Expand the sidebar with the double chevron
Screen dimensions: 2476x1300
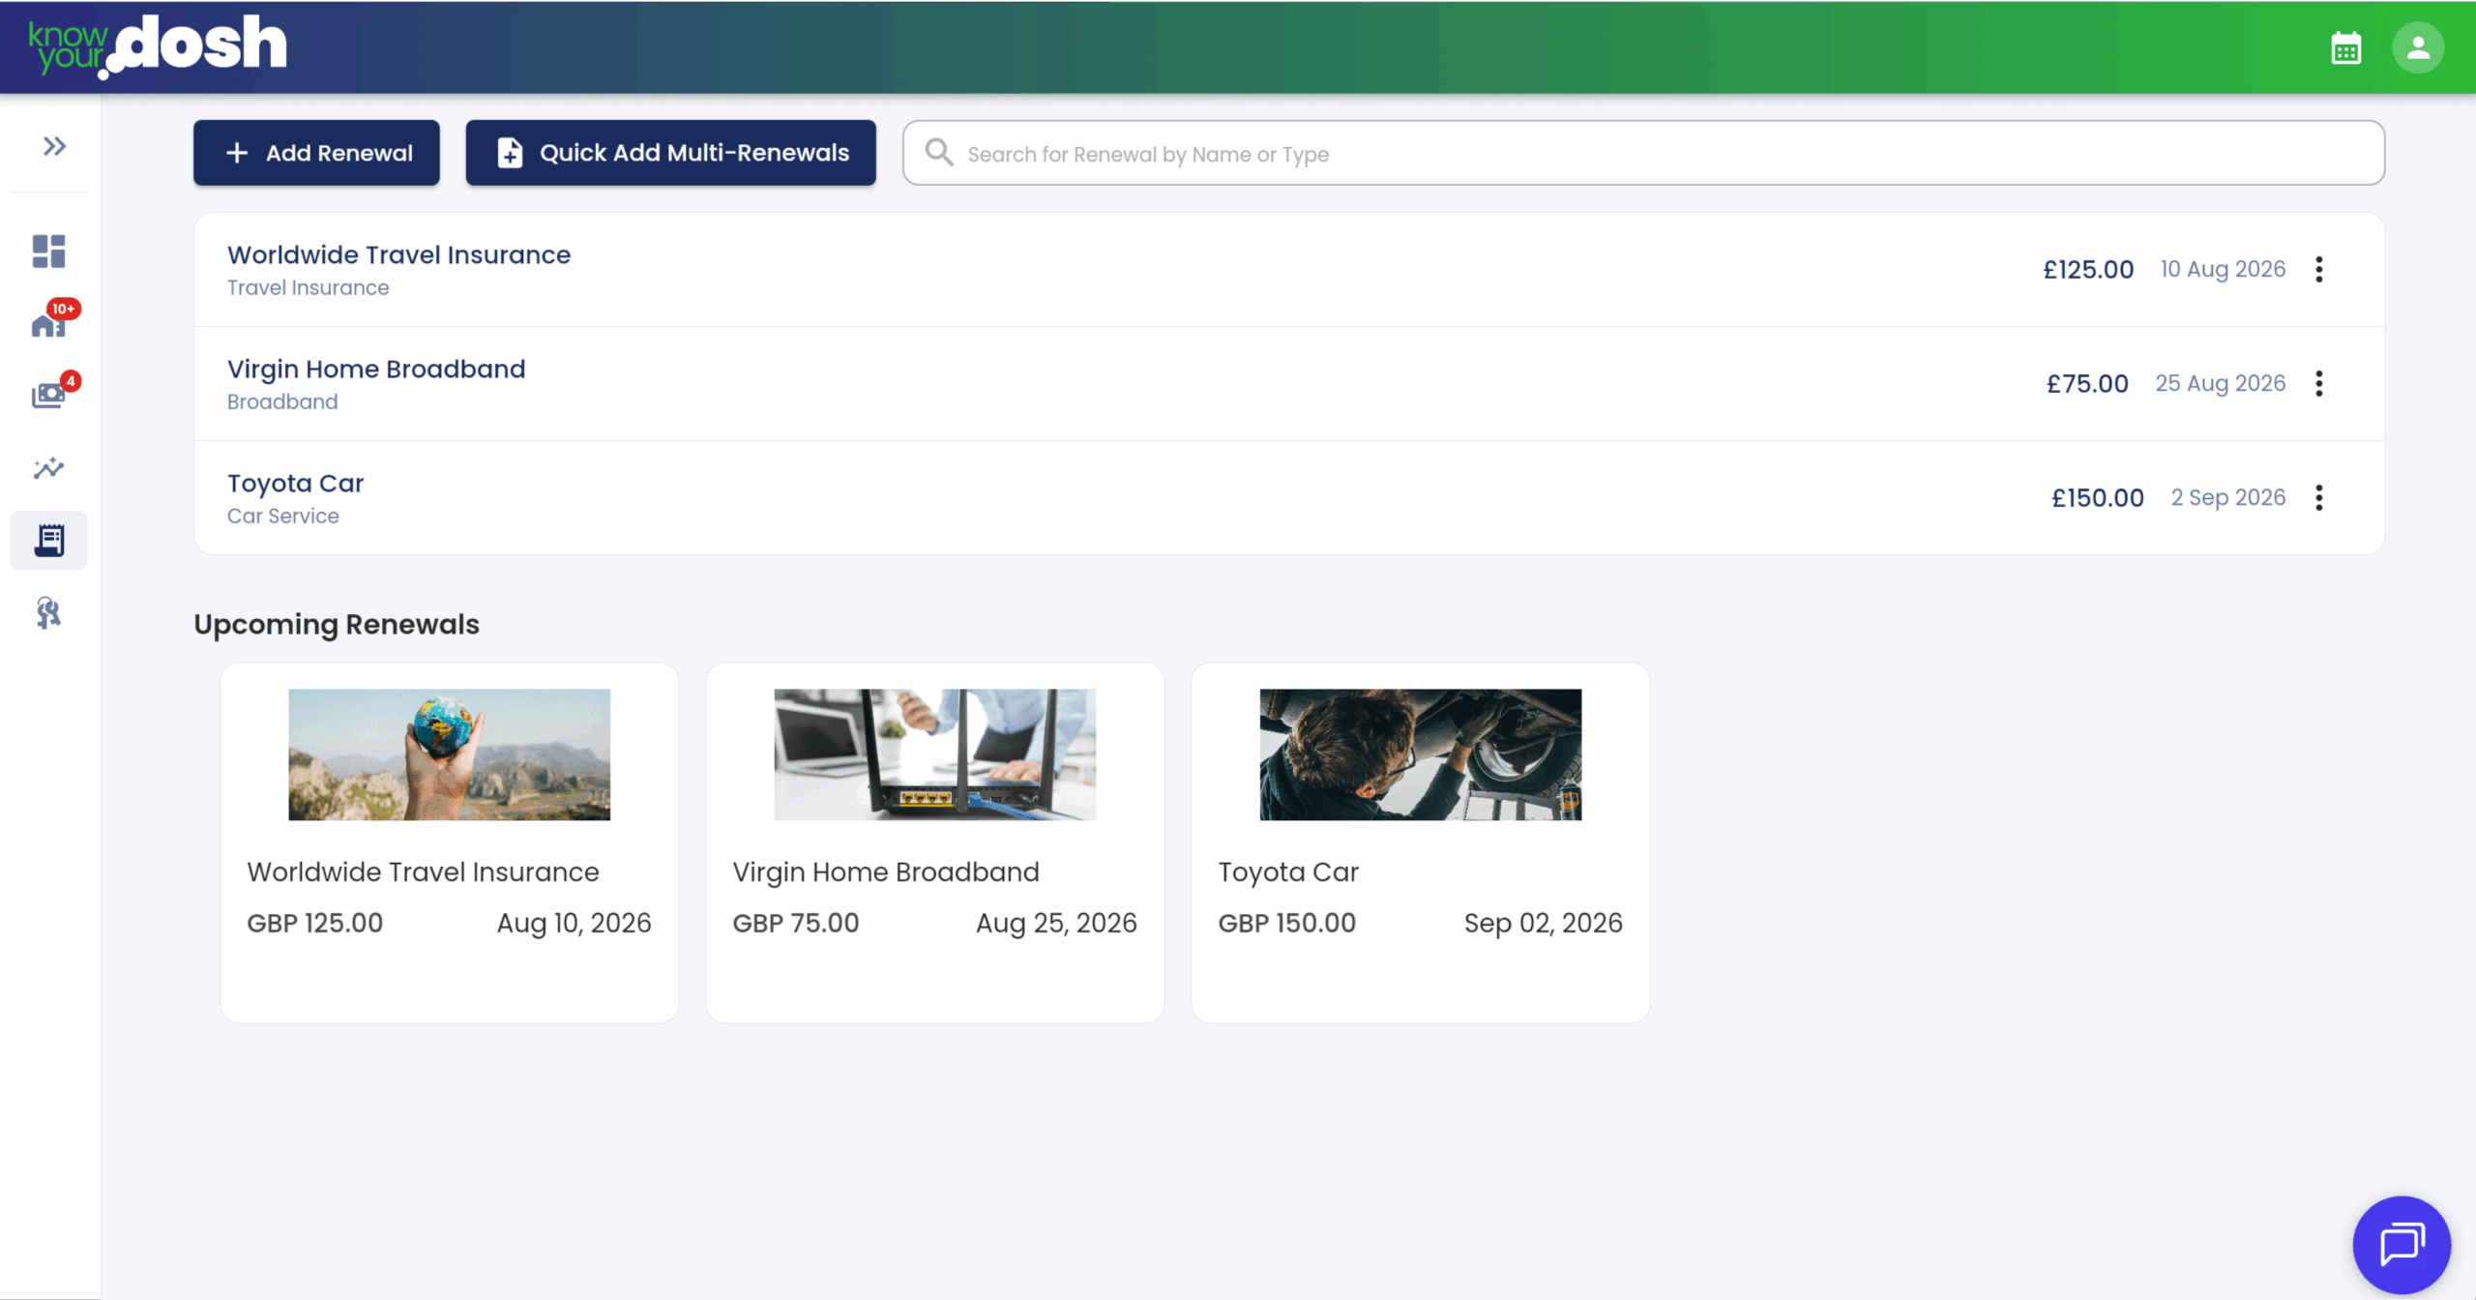point(54,146)
